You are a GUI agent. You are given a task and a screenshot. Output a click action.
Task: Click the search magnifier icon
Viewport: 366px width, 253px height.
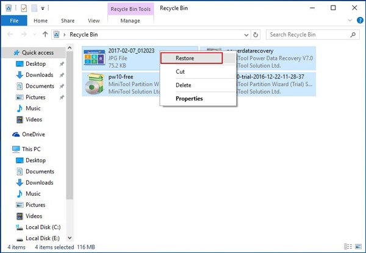pos(353,35)
